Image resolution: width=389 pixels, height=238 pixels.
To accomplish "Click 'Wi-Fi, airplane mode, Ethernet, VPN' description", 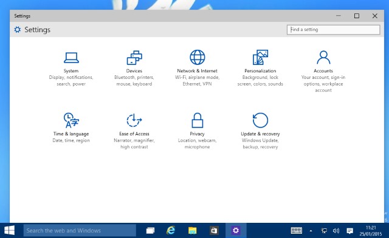I will [x=197, y=81].
